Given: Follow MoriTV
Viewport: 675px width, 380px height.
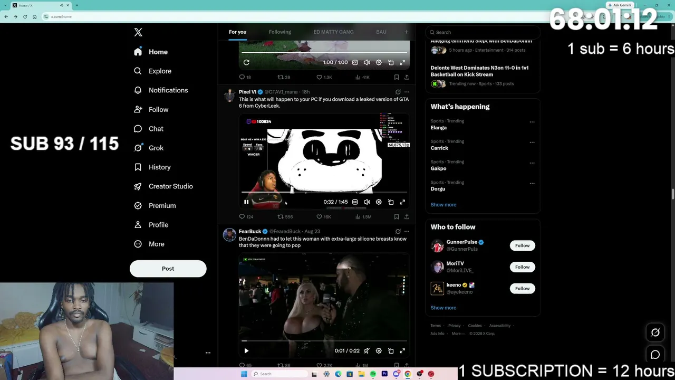Looking at the screenshot, I should click(x=522, y=267).
